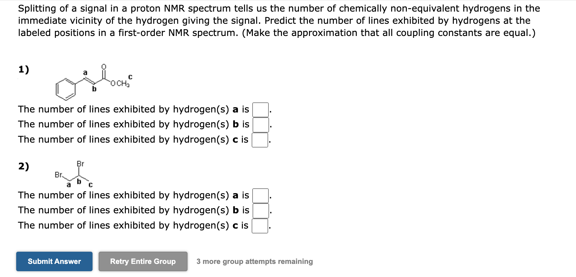576x277 pixels.
Task: Click the answer box for hydrogen c in problem 1
Action: coord(260,140)
